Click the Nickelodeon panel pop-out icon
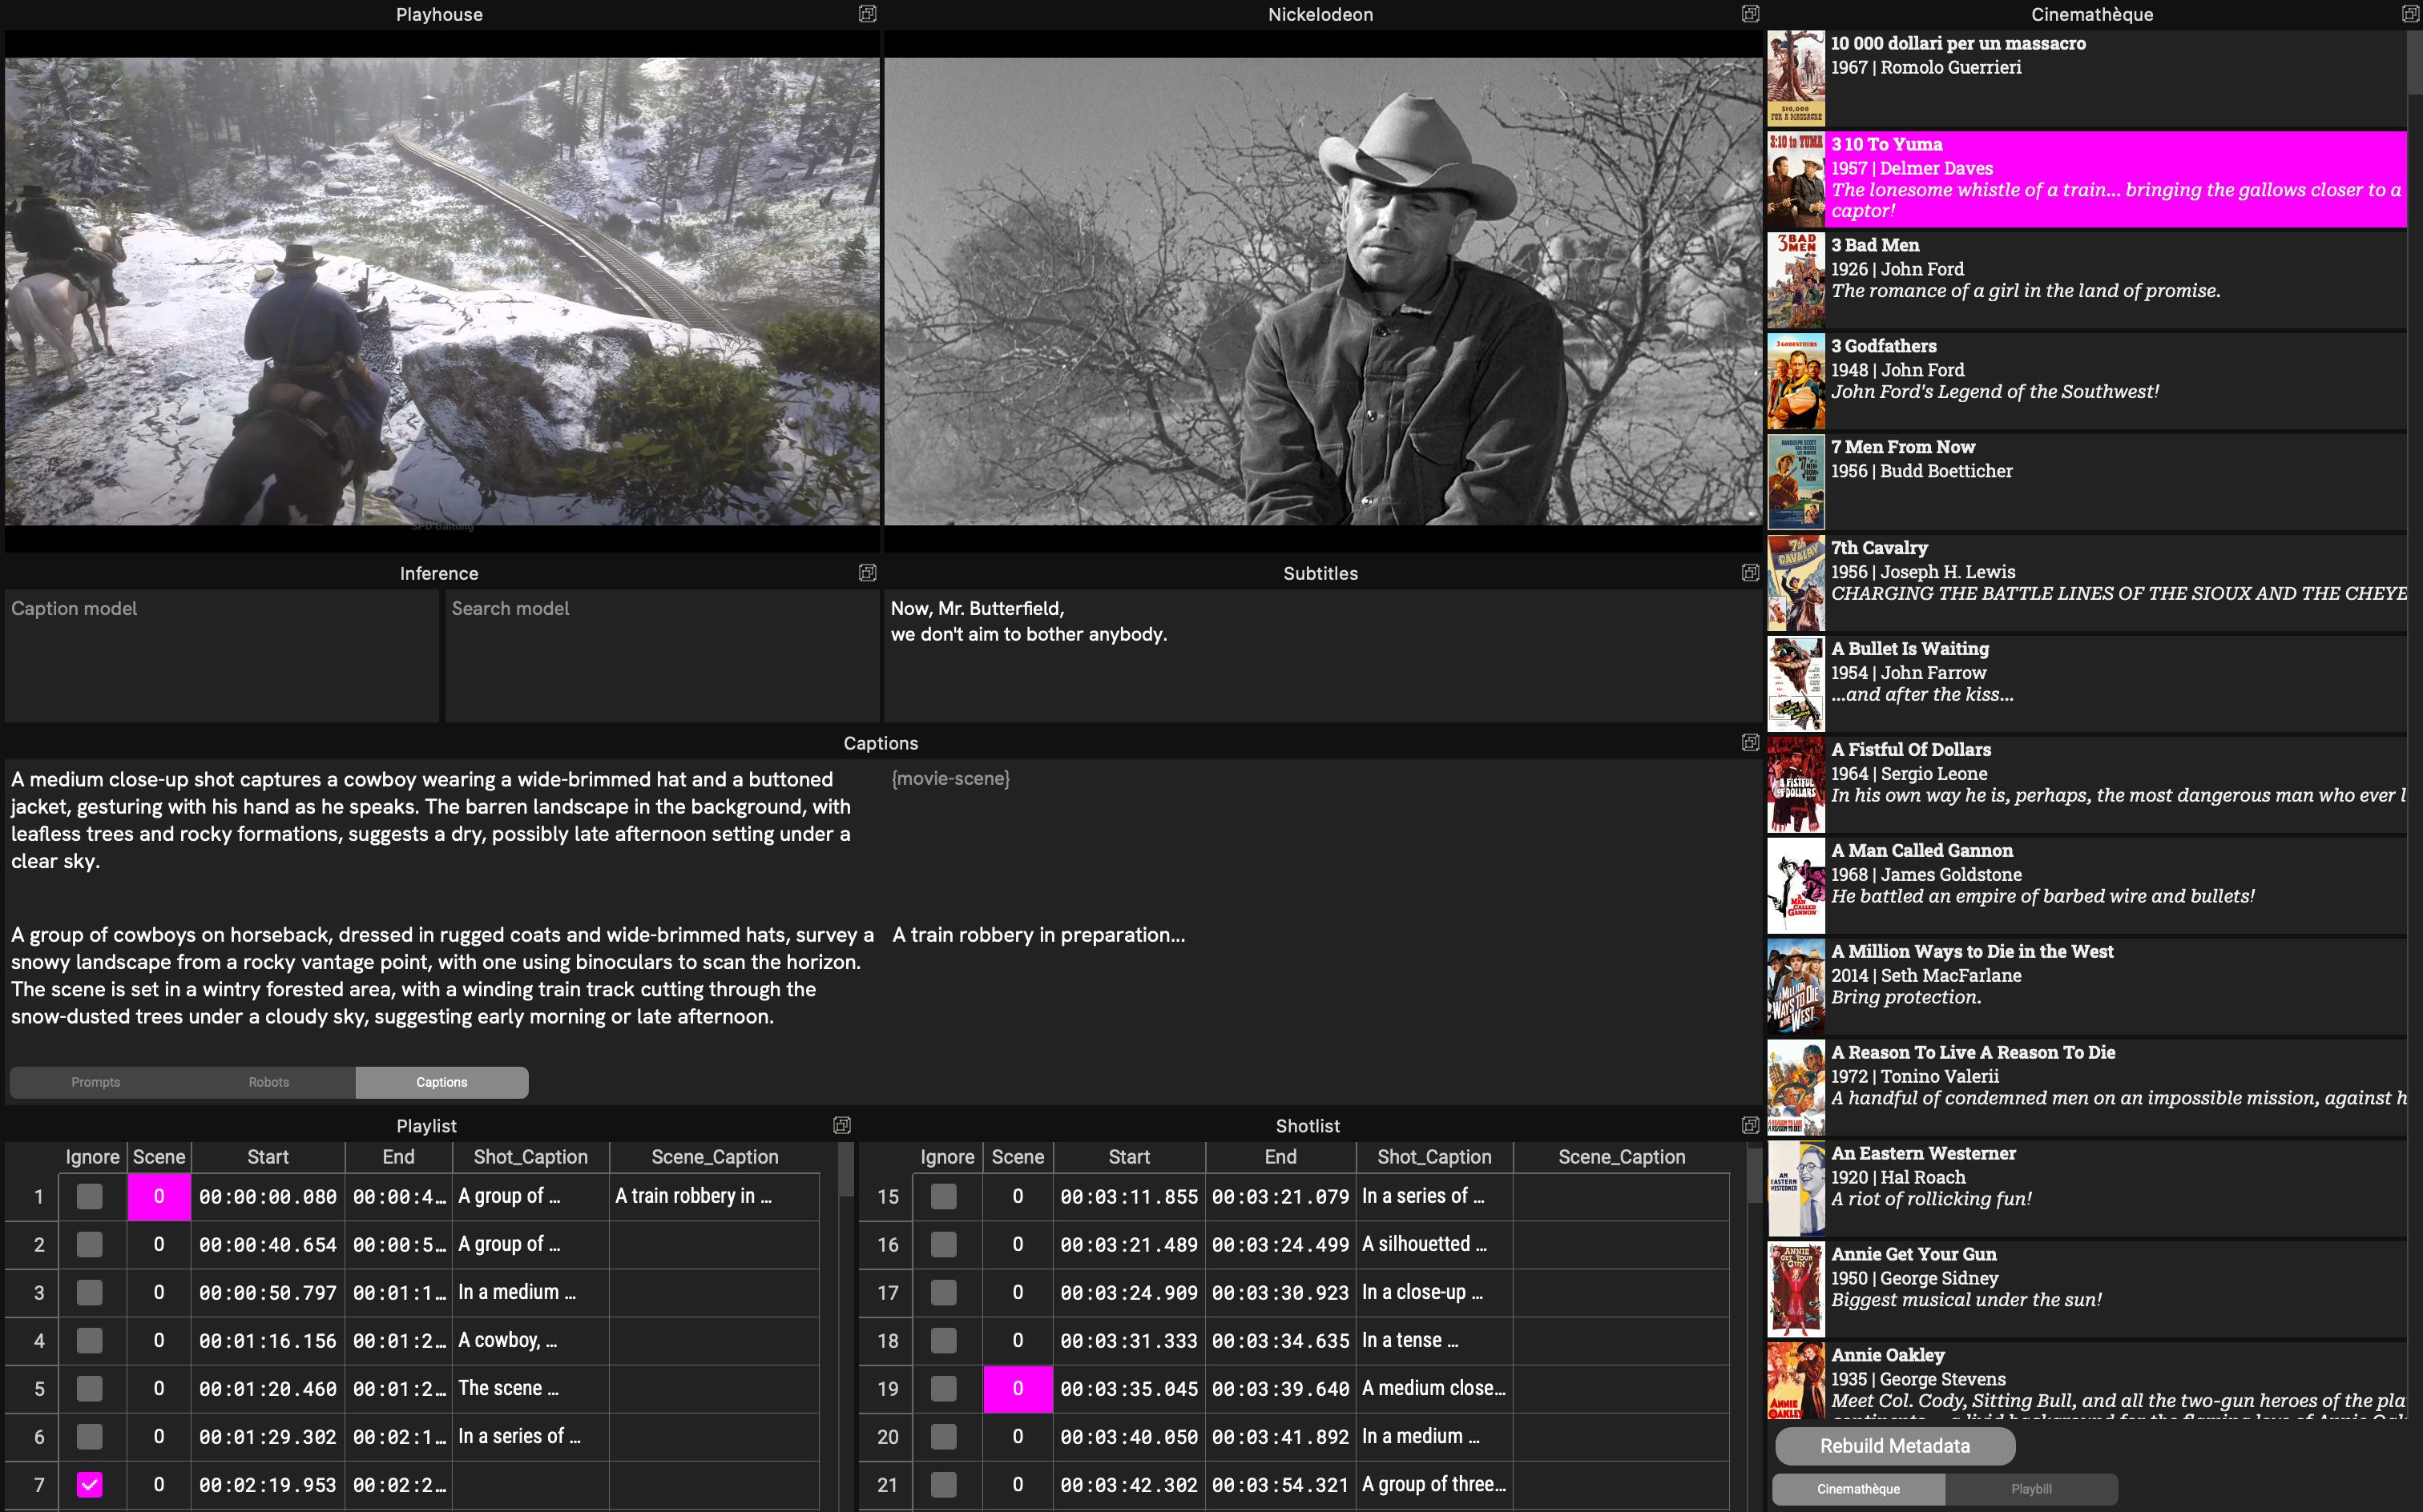This screenshot has height=1512, width=2423. [1750, 14]
